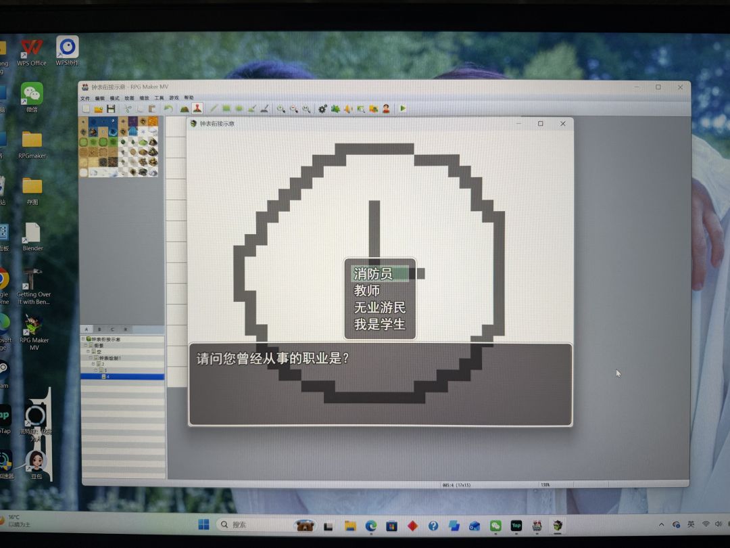The height and width of the screenshot is (548, 730).
Task: Open the Plugin Manager puzzle icon
Action: [335, 108]
